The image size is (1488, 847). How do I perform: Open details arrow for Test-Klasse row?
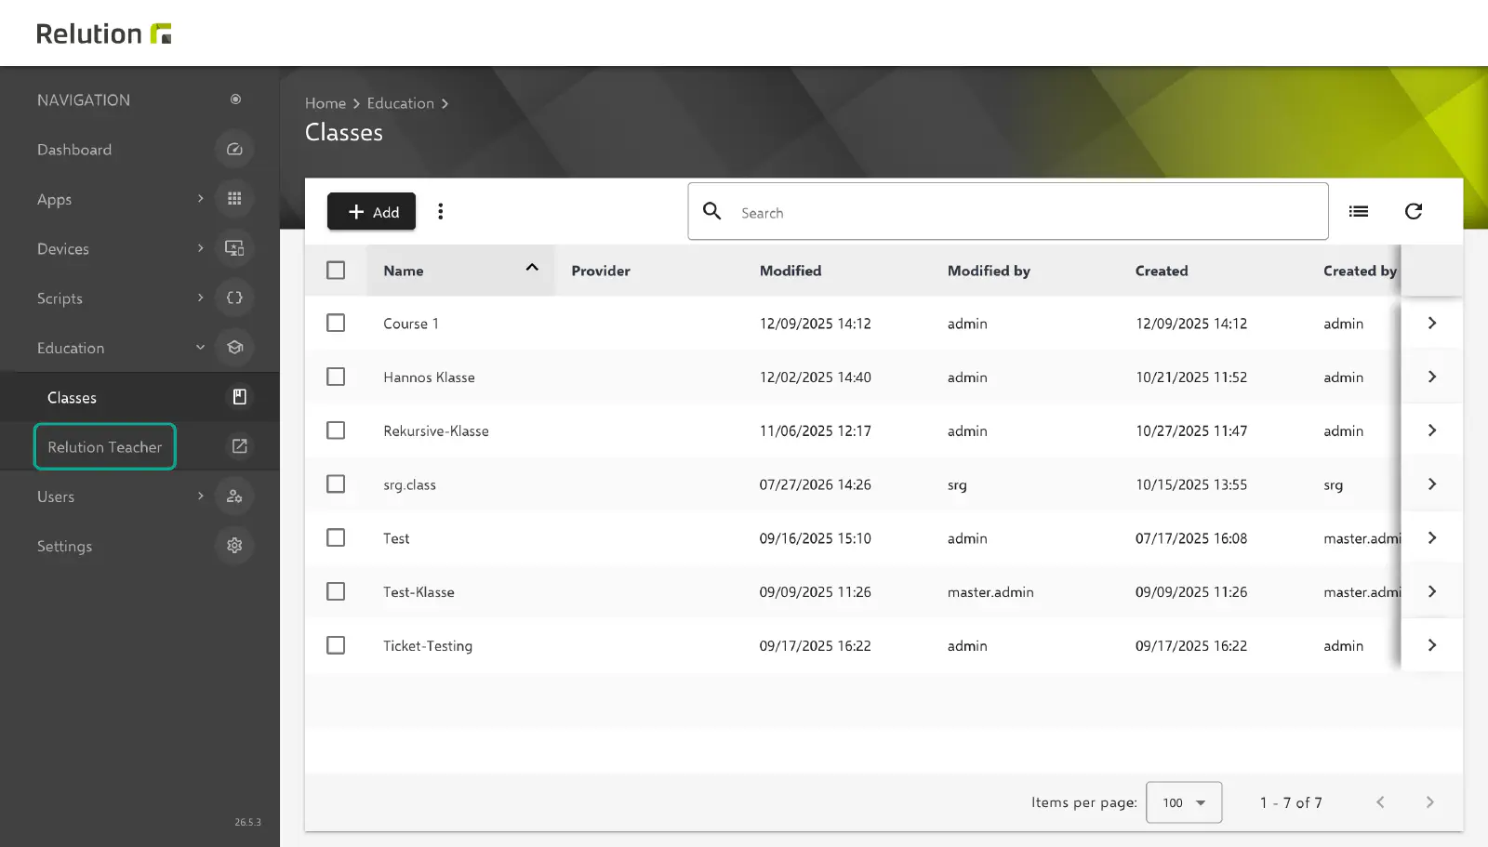(1432, 591)
